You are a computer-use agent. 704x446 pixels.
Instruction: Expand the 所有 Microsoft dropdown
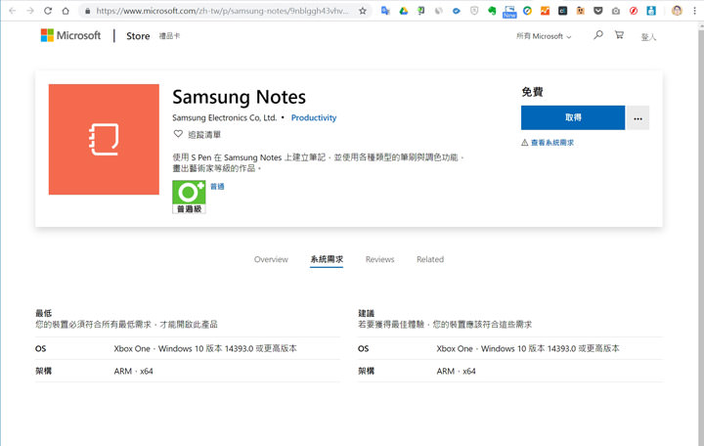coord(544,36)
